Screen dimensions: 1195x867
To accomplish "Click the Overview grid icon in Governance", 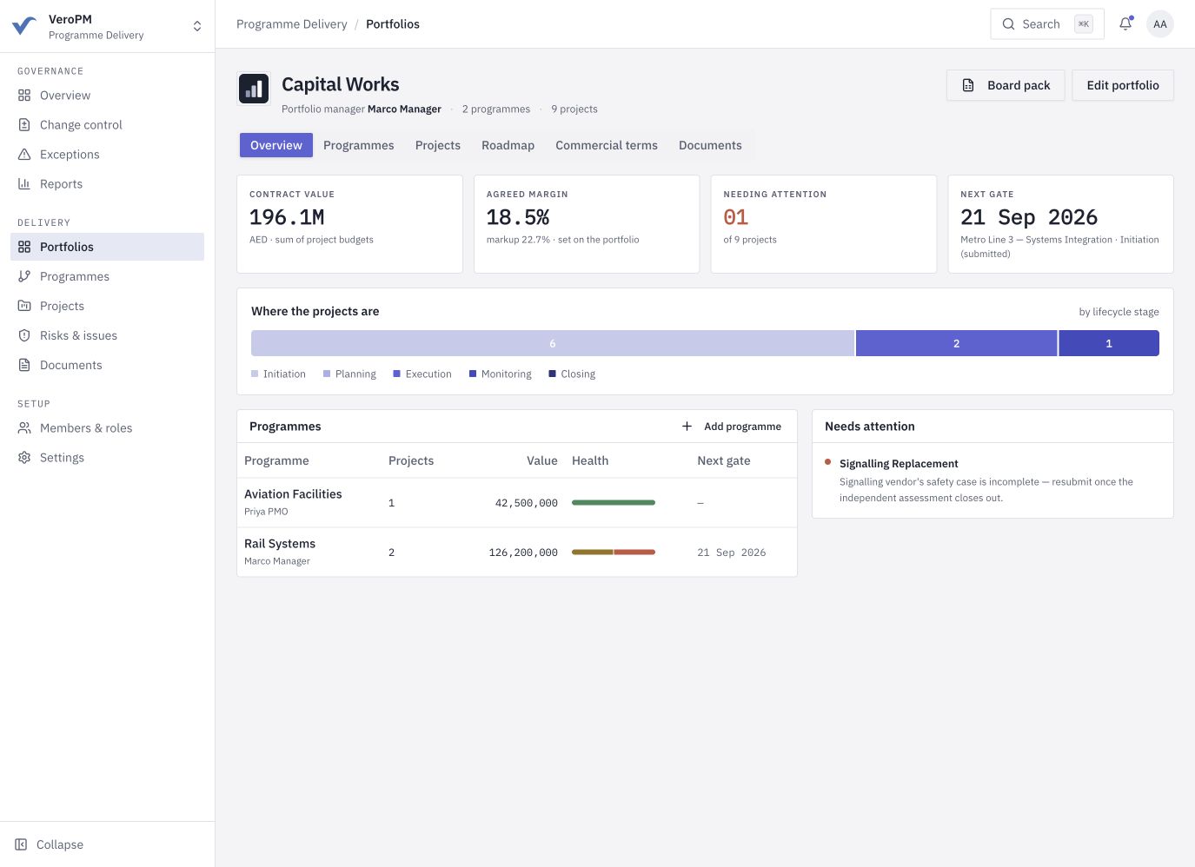I will [x=24, y=96].
